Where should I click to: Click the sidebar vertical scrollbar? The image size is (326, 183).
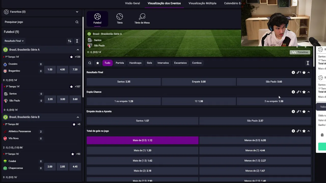[83, 57]
